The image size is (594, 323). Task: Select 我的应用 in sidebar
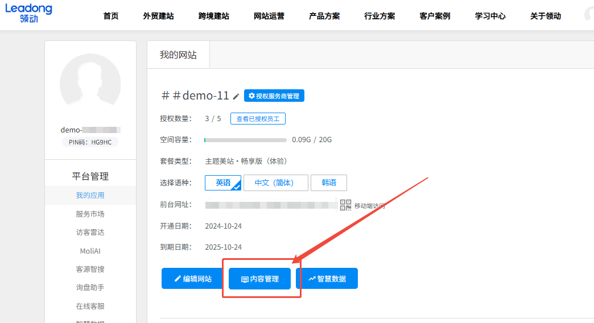click(90, 196)
